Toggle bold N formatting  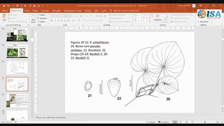(52, 21)
